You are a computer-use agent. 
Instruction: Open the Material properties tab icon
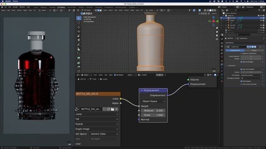tap(222, 81)
